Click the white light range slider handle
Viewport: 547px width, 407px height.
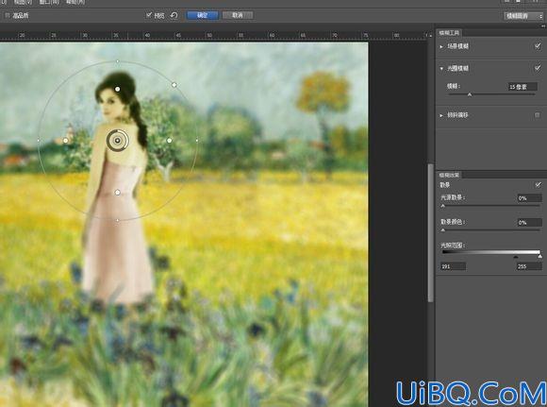pyautogui.click(x=540, y=257)
